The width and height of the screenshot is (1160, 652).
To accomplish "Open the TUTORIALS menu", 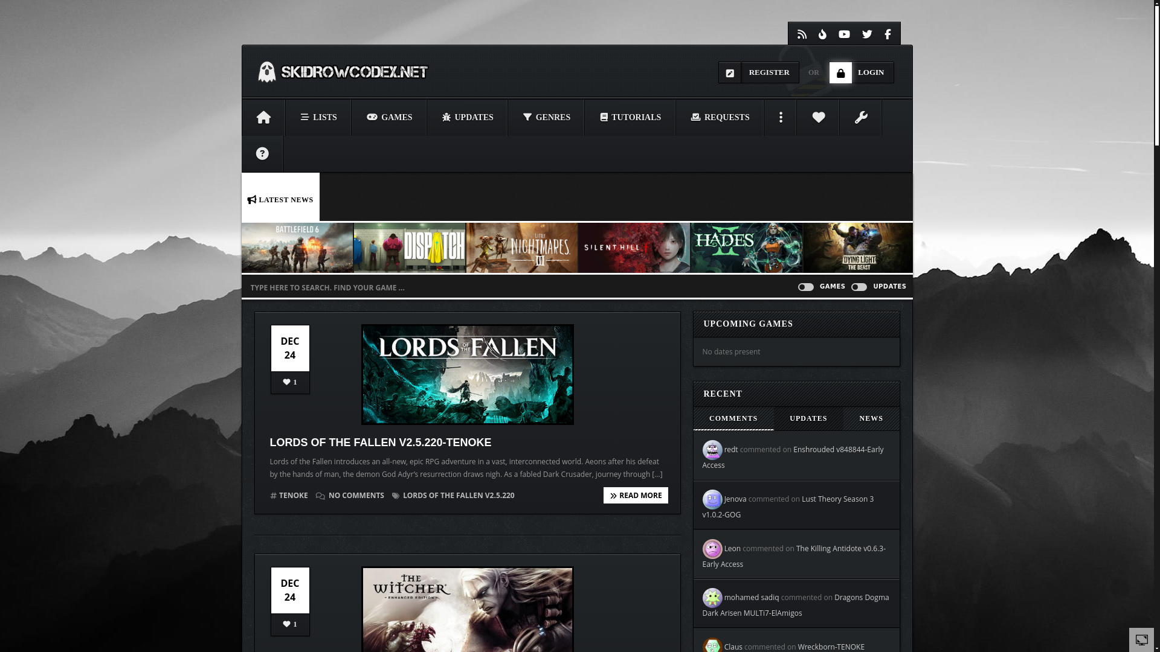I will click(630, 117).
